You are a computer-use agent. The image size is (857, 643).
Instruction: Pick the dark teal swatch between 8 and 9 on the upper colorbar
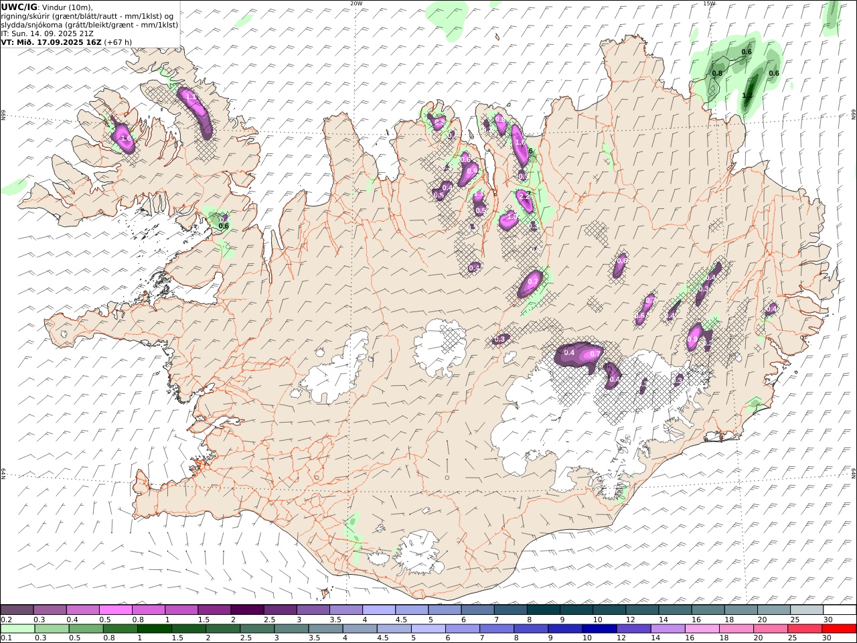point(544,610)
